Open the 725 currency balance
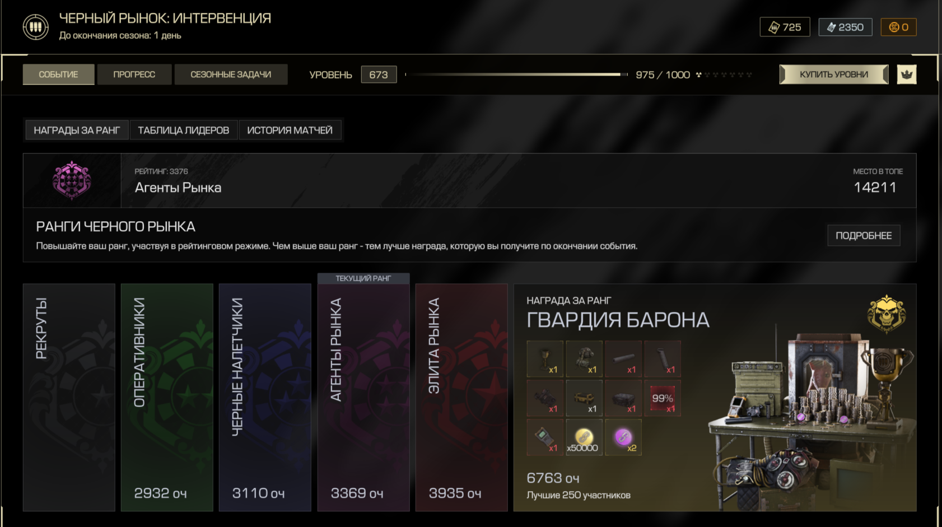 tap(785, 27)
